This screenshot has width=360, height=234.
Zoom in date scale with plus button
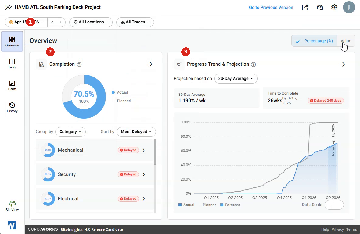330,205
